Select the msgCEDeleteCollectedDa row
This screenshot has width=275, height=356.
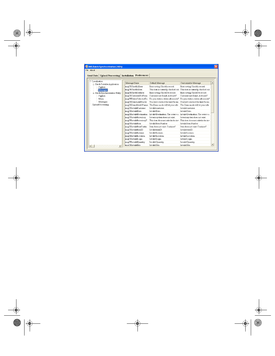168,99
